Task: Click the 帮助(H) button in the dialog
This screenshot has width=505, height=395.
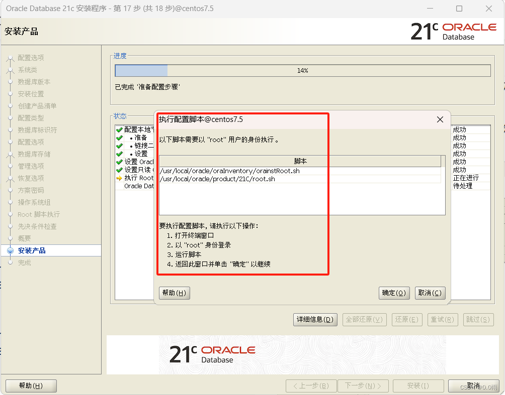Action: [174, 293]
